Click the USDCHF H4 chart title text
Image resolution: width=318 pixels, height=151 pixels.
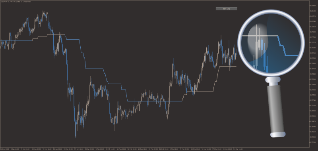[x=16, y=2]
